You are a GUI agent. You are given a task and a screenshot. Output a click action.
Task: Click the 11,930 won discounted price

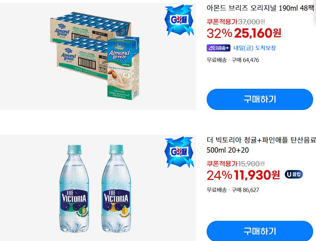[257, 175]
